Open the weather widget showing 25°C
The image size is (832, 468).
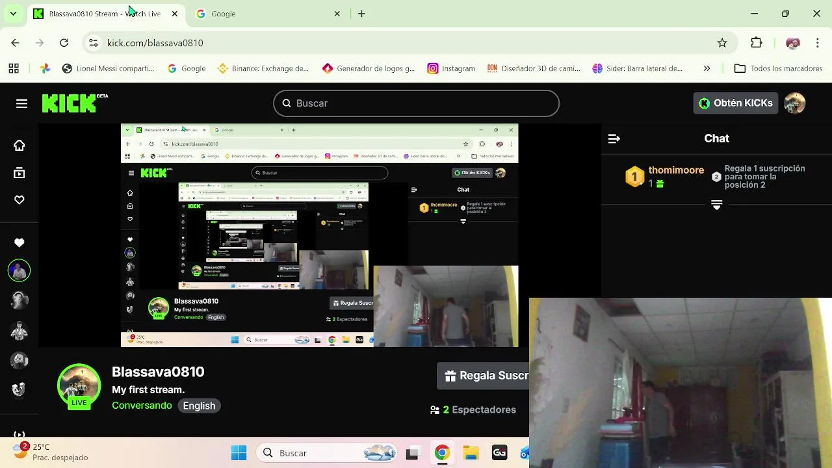(x=51, y=452)
